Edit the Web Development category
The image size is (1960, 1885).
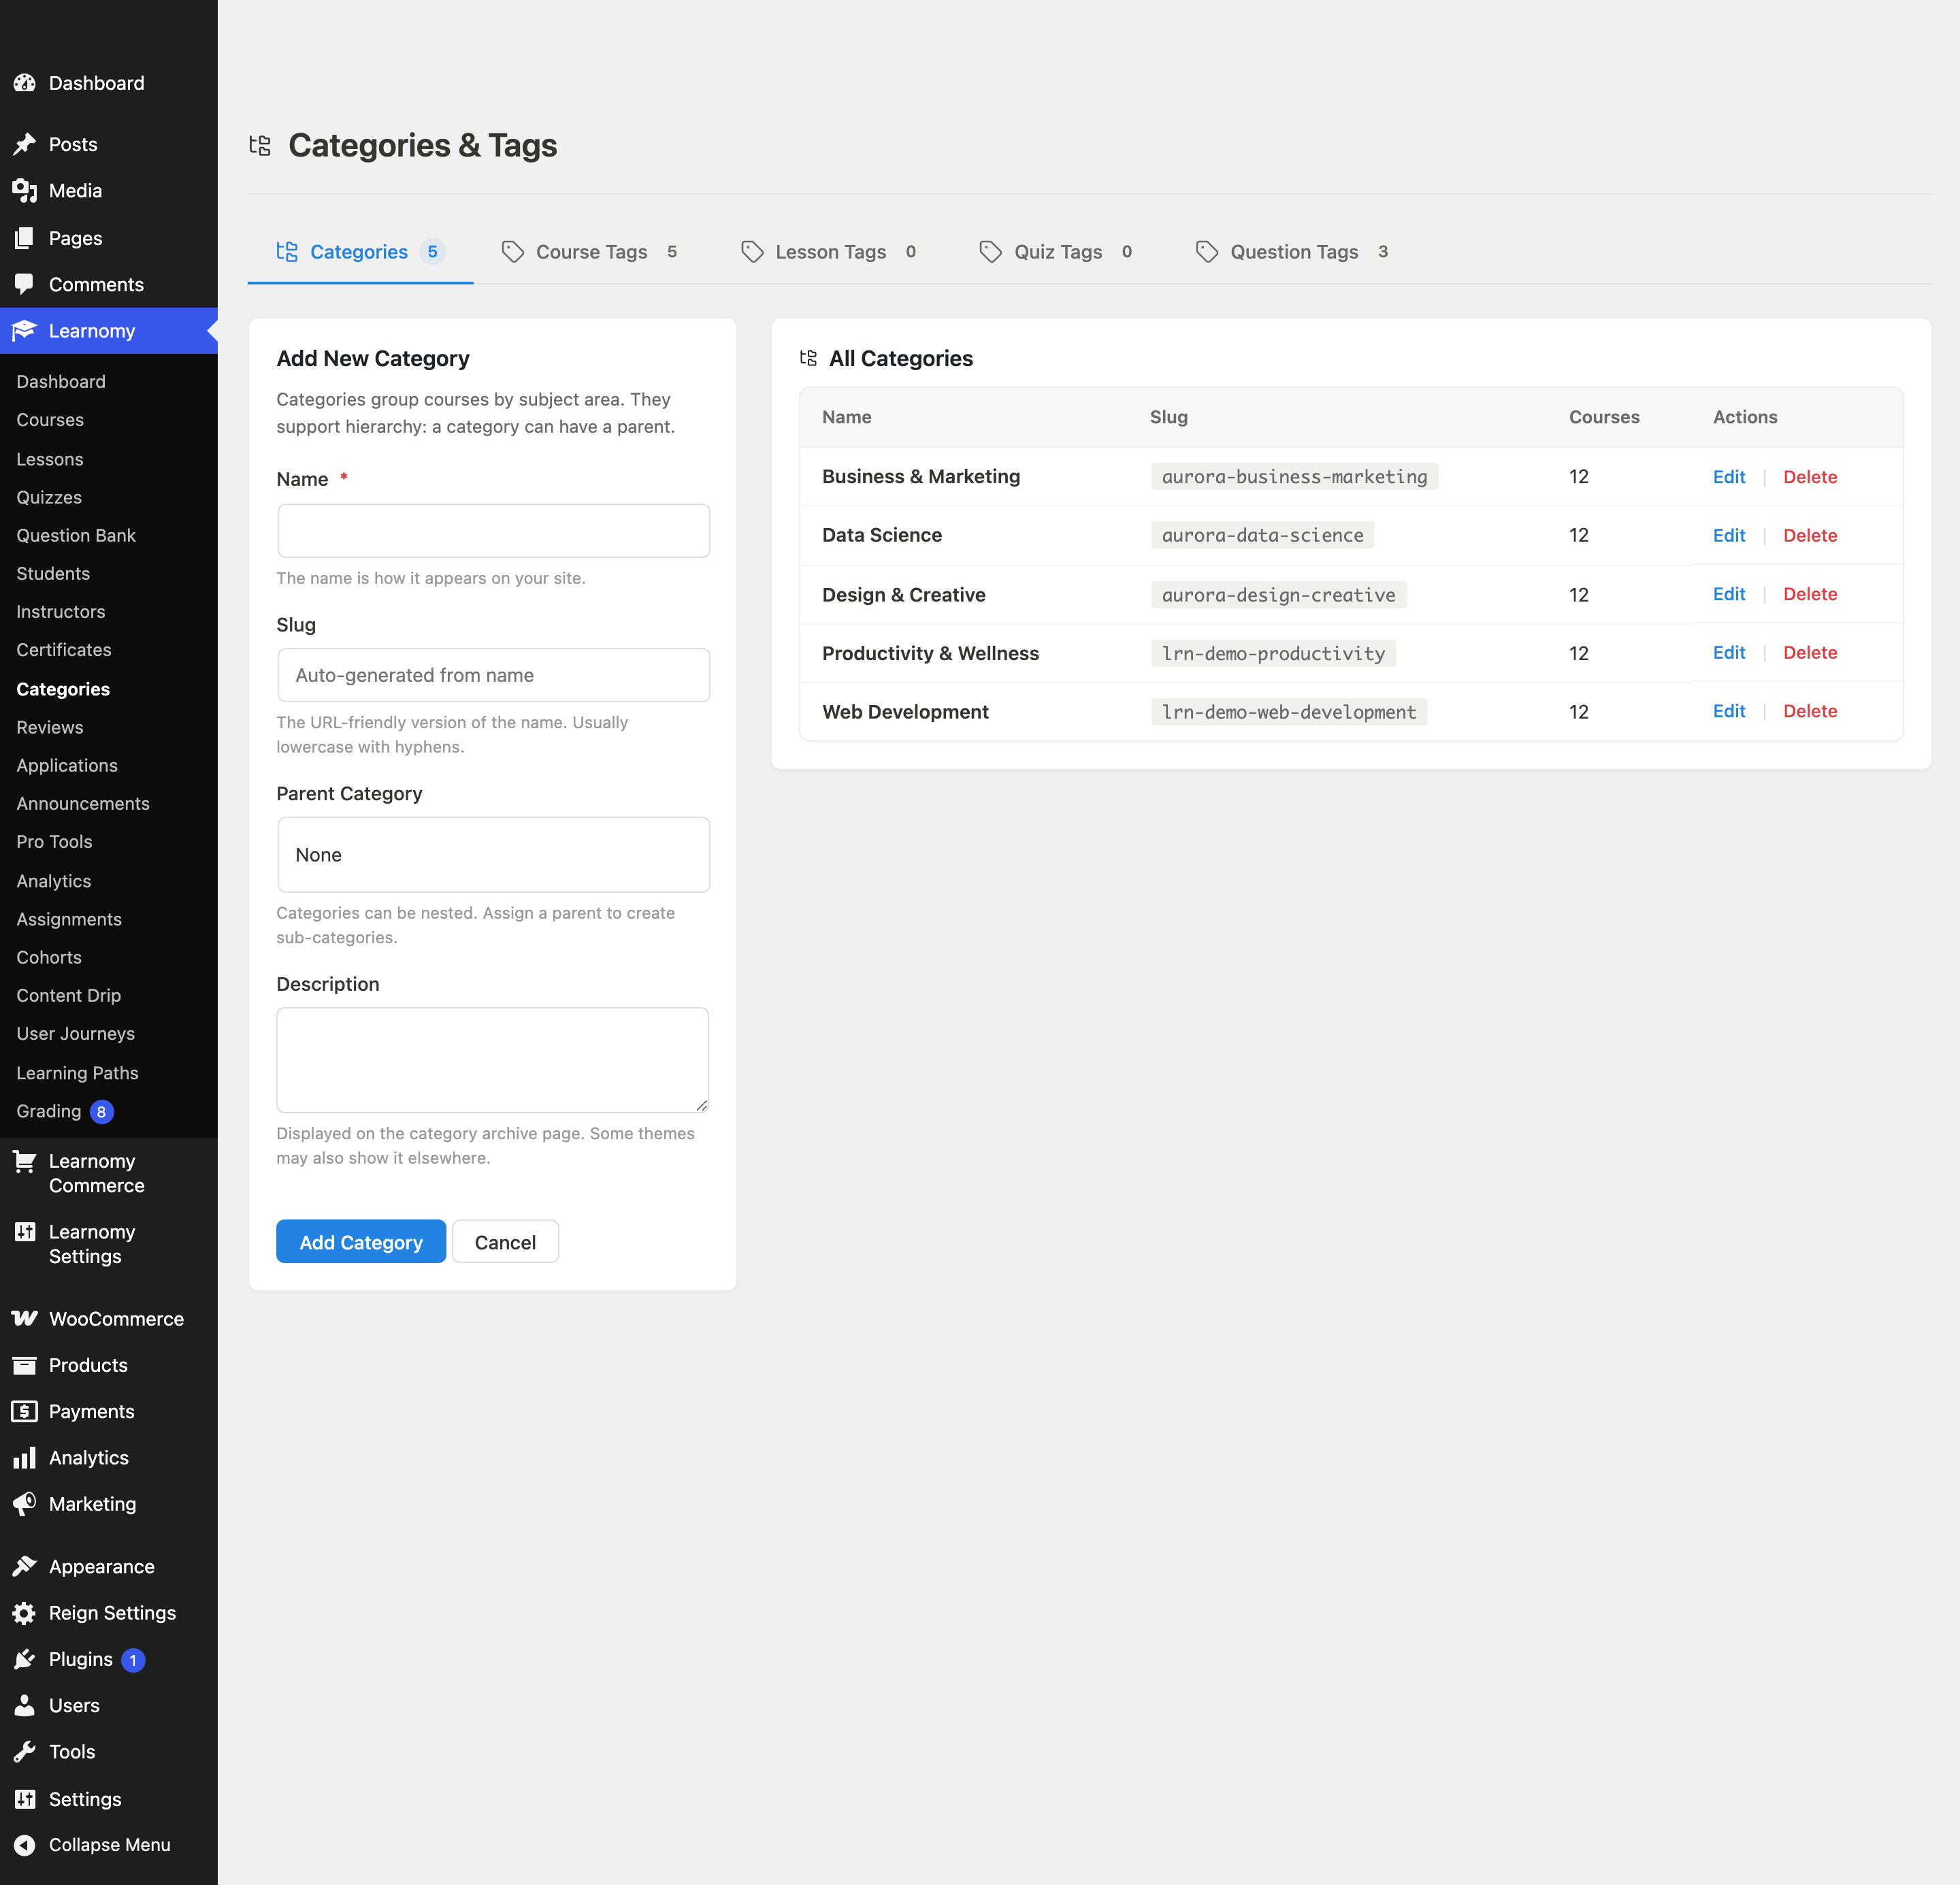(x=1728, y=711)
